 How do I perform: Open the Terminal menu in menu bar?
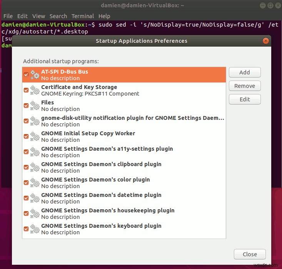[x=83, y=16]
